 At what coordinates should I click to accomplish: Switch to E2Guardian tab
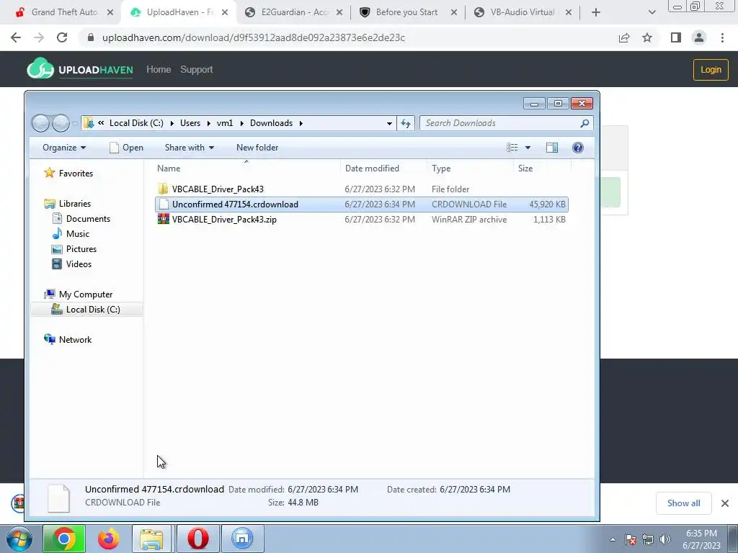tap(294, 12)
